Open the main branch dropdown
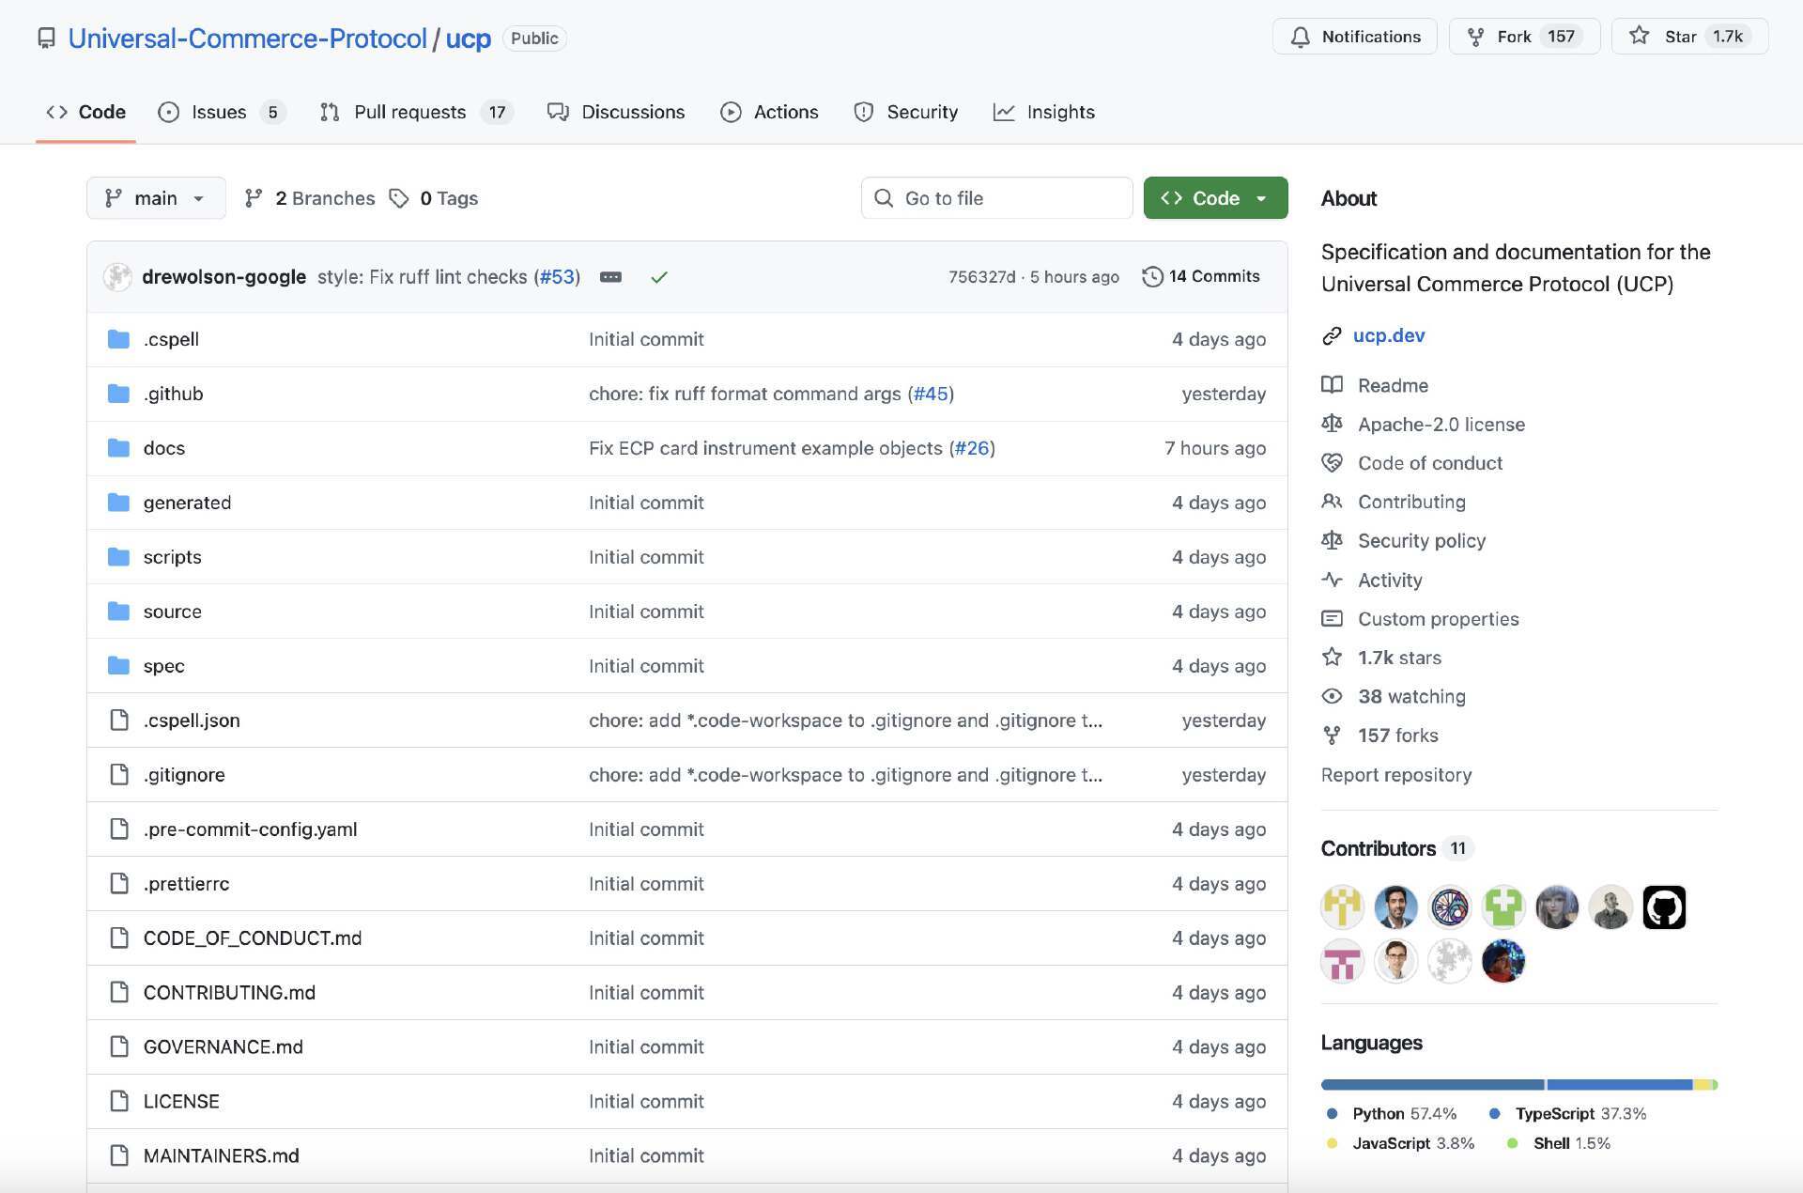 tap(156, 198)
